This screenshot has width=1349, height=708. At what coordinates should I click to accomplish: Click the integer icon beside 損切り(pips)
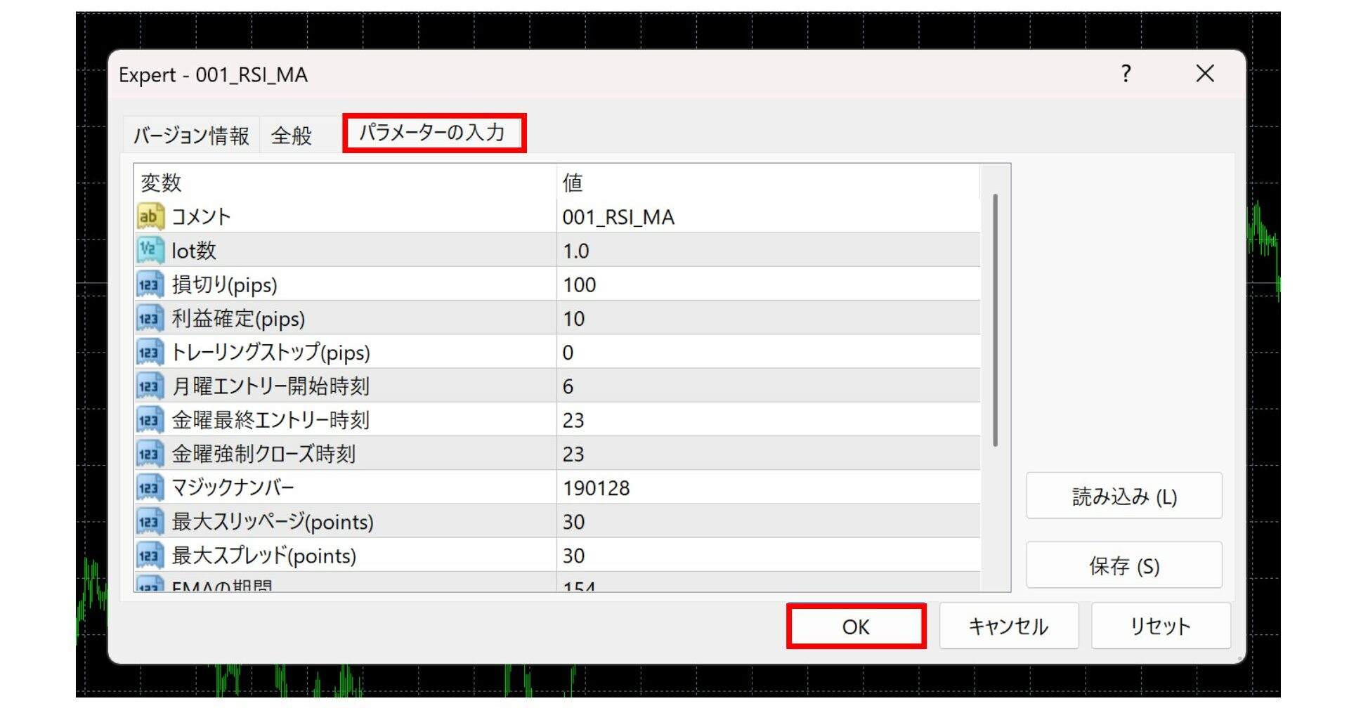click(150, 284)
